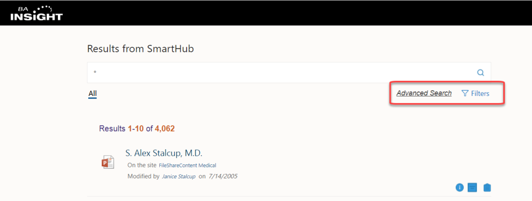Image resolution: width=532 pixels, height=201 pixels.
Task: Click the 7/14/2005 modified date
Action: [223, 176]
